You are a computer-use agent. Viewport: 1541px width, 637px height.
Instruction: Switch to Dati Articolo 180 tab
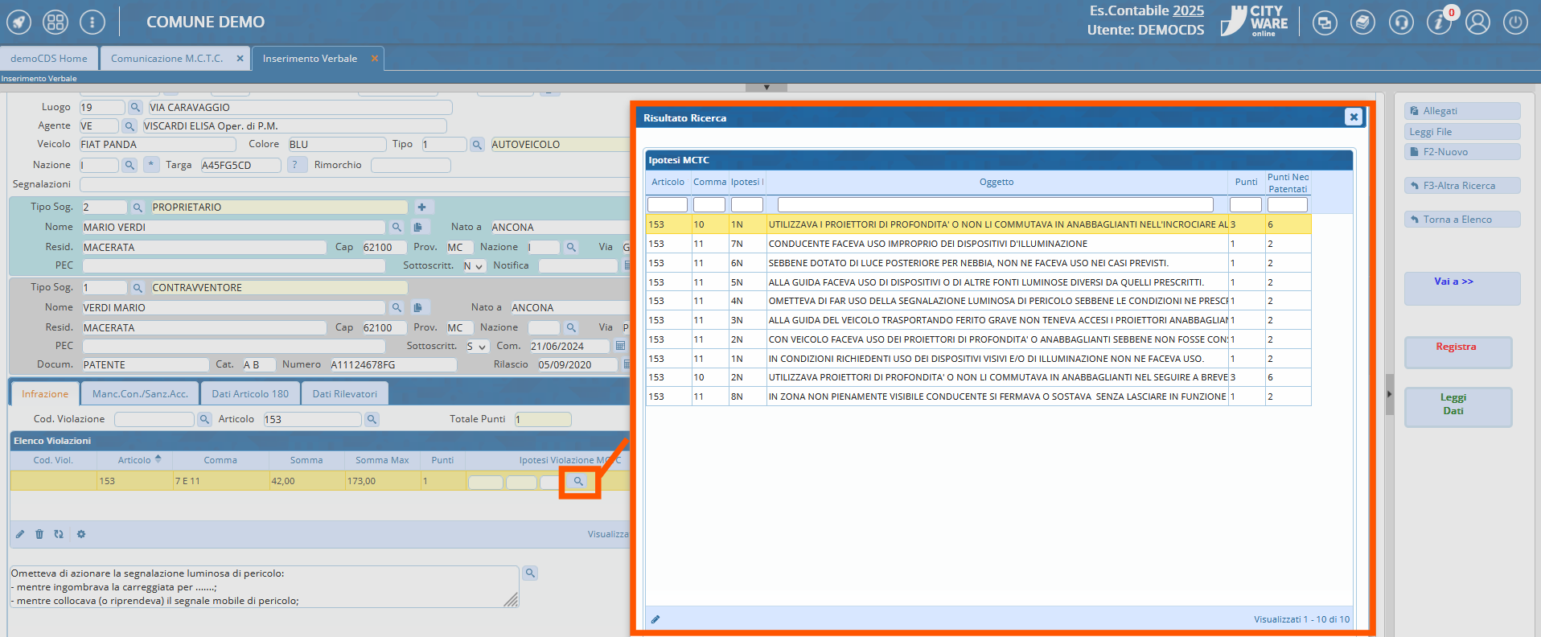(x=249, y=394)
